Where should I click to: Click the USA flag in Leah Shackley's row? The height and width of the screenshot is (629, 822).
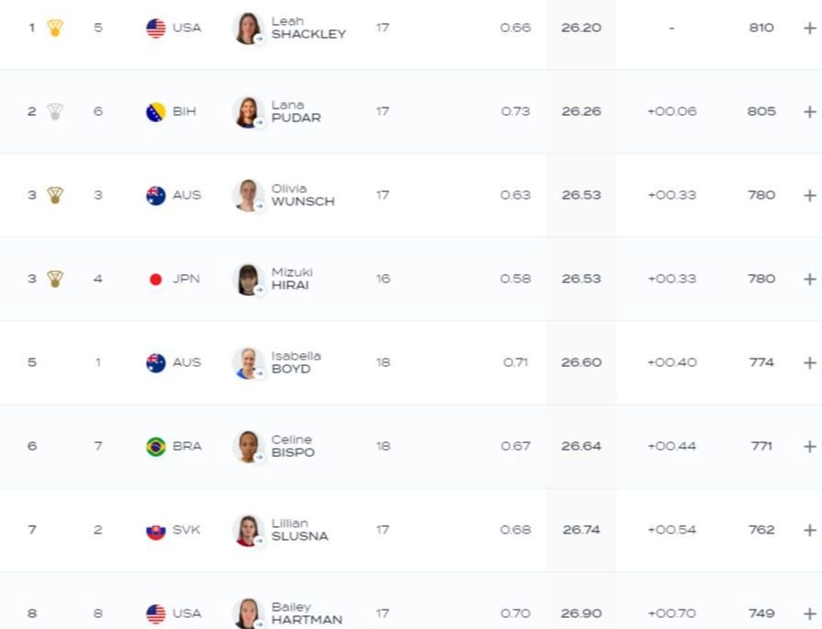click(x=156, y=29)
